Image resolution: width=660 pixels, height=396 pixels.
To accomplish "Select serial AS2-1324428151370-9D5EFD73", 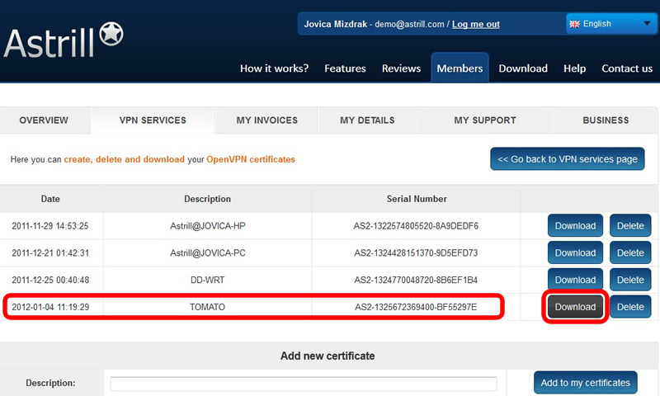I will click(416, 253).
